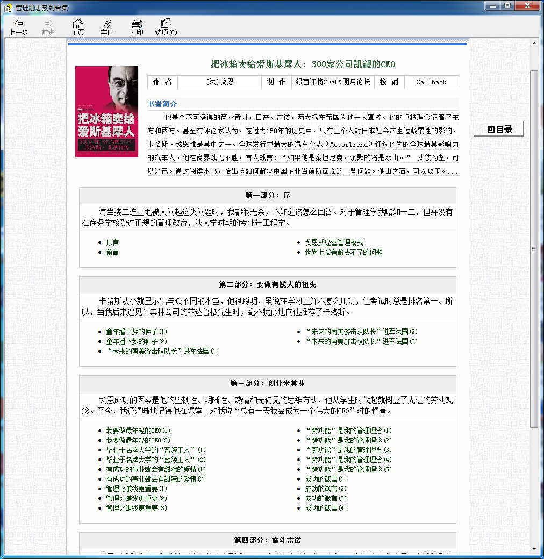Click the vertical scrollbar thumb
The image size is (544, 559).
tap(534, 249)
